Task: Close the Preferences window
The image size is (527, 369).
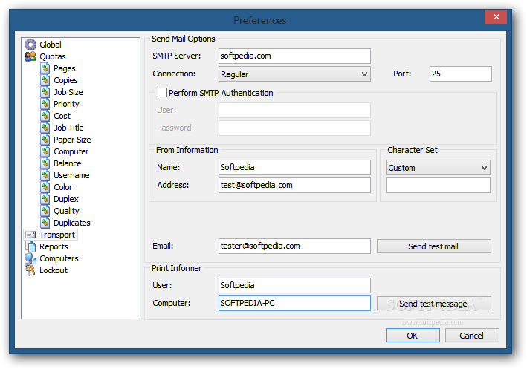Action: [x=496, y=17]
